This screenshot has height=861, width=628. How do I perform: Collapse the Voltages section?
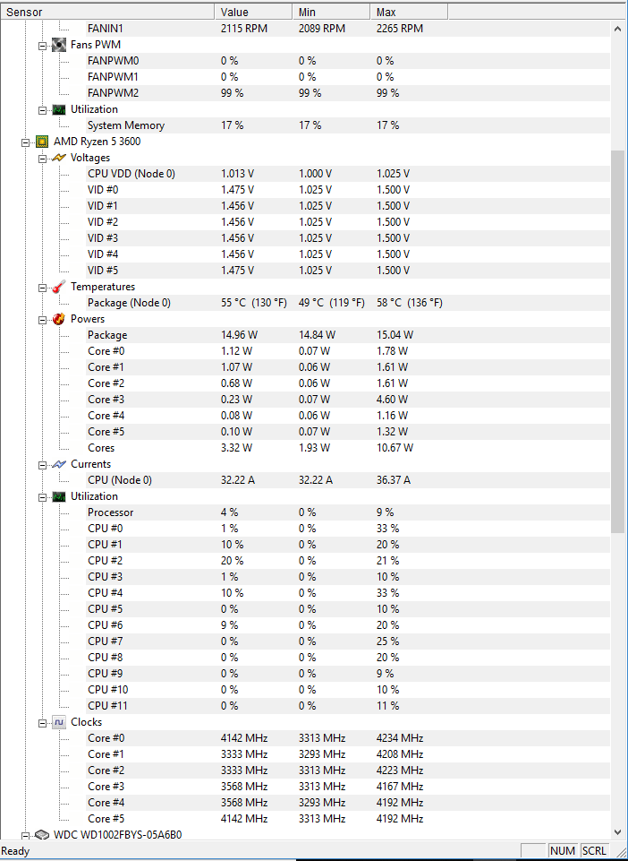point(42,159)
